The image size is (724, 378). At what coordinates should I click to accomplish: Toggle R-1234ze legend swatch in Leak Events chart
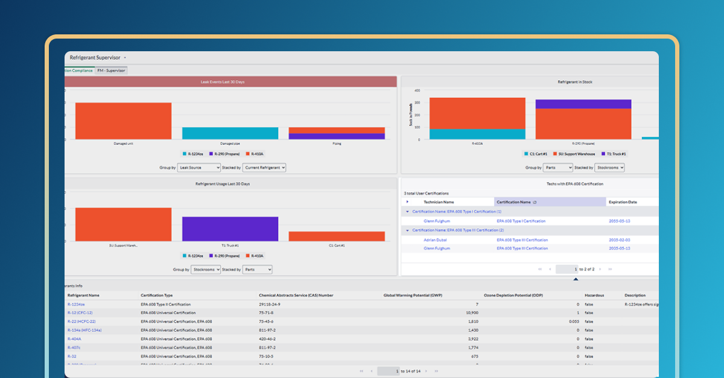(x=185, y=154)
